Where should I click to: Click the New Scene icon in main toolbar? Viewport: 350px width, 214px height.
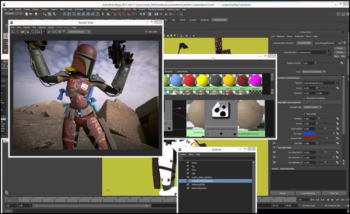[26, 14]
